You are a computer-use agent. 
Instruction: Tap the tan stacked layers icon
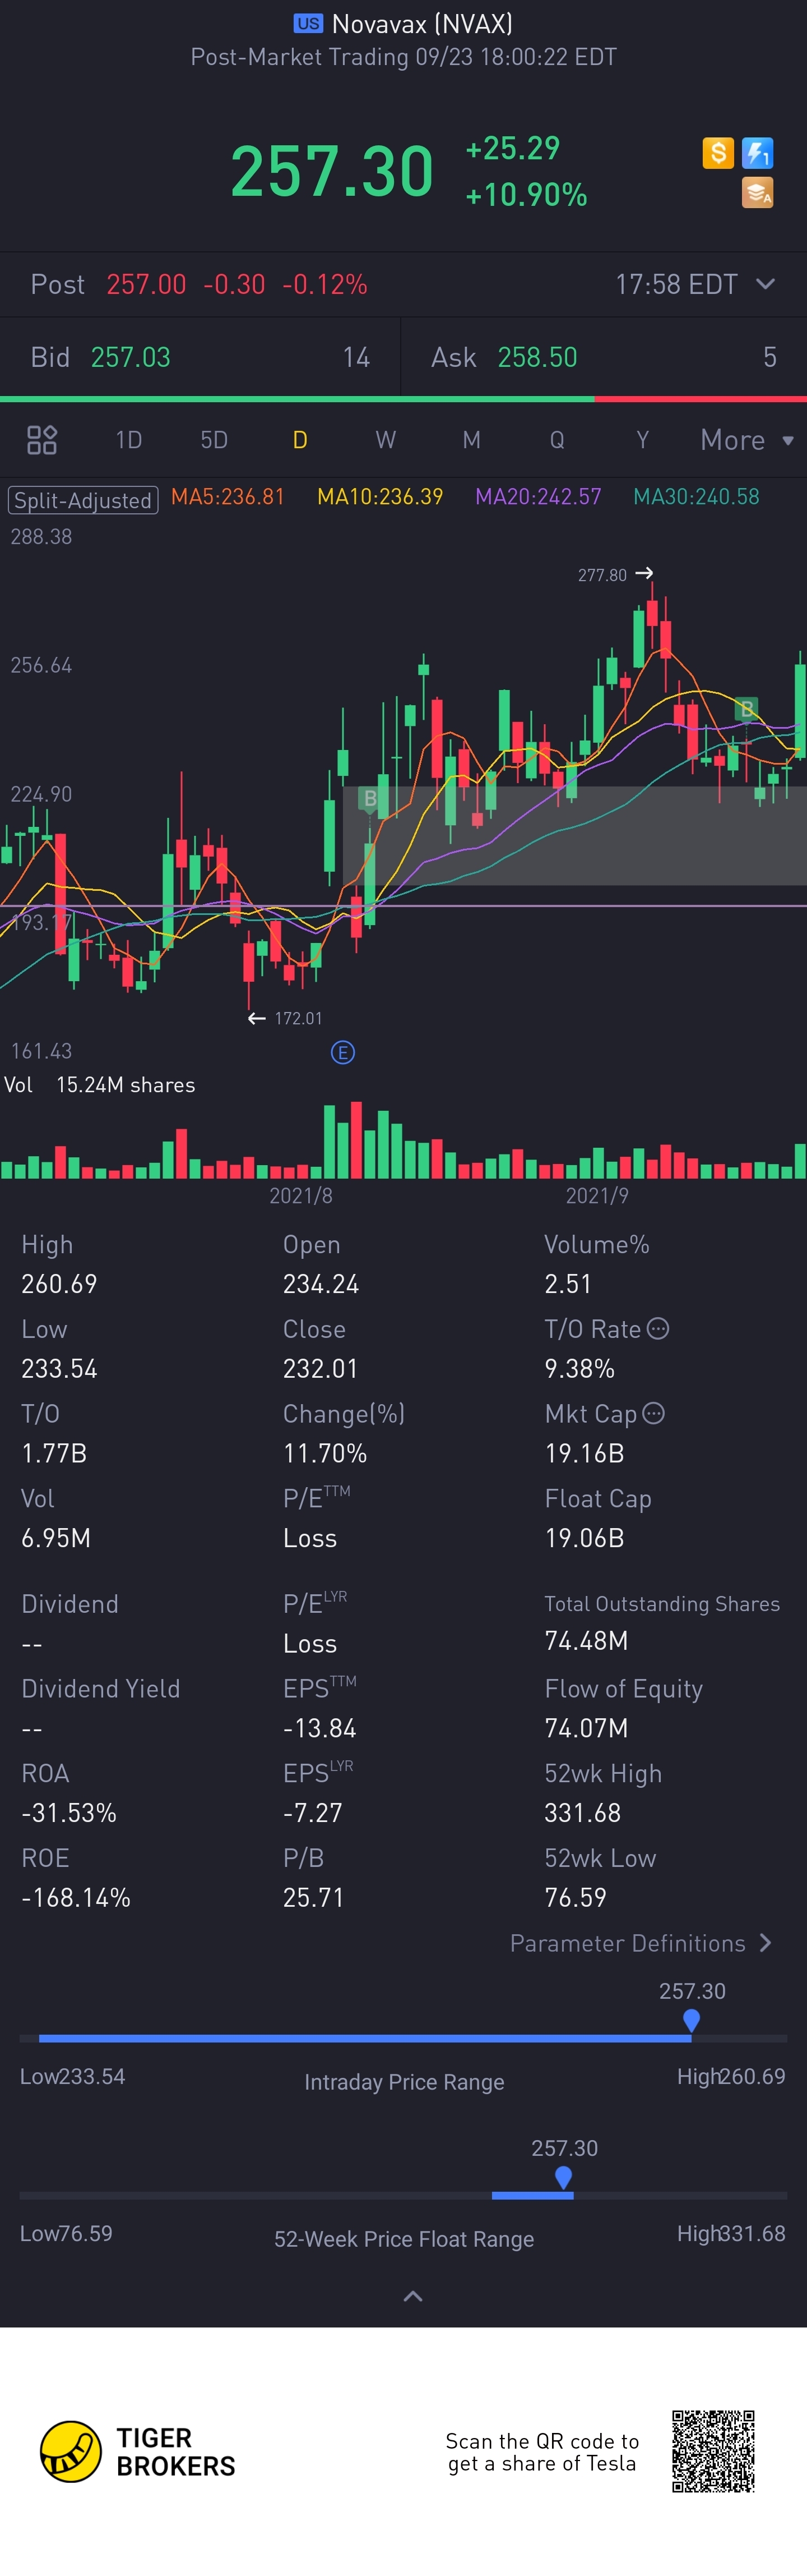pyautogui.click(x=758, y=192)
